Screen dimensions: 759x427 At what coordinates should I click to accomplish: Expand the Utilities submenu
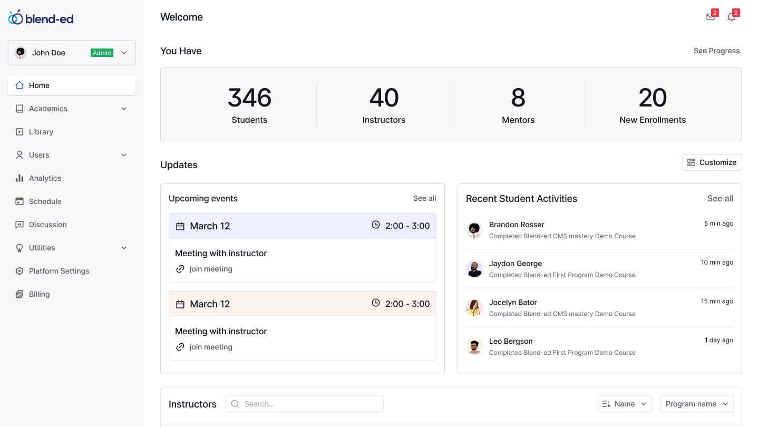click(x=124, y=248)
